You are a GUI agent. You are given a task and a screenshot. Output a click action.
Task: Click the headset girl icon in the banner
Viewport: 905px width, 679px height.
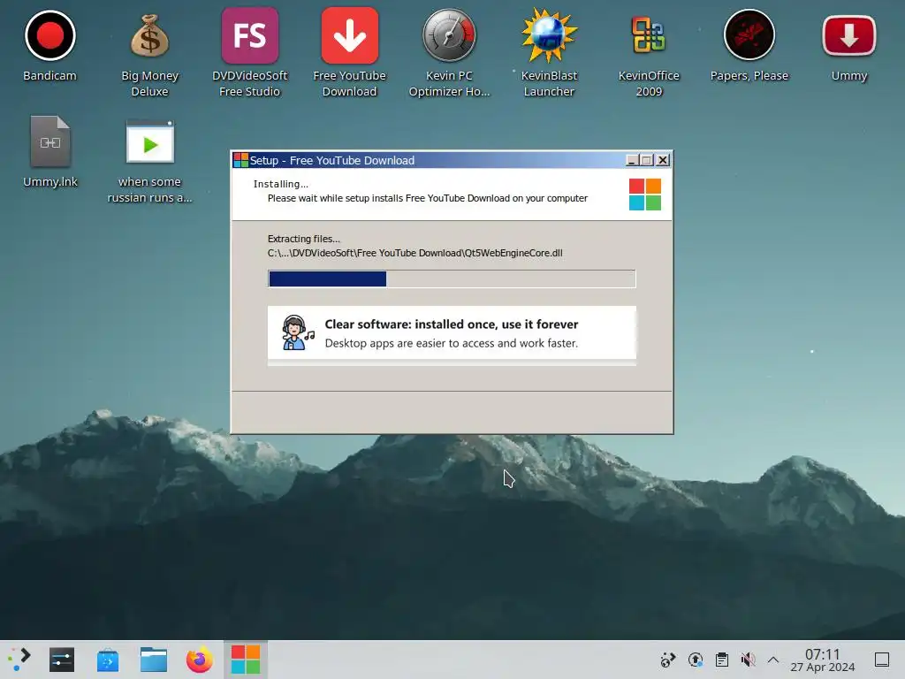tap(298, 332)
